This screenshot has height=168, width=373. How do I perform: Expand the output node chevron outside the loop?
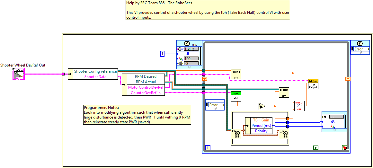(360, 53)
